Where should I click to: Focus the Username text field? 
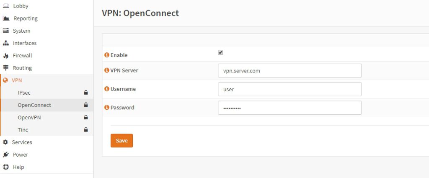(x=290, y=89)
